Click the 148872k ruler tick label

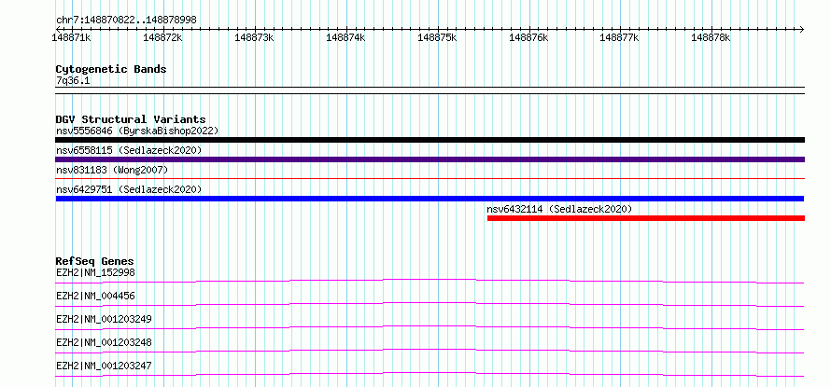[x=162, y=37]
